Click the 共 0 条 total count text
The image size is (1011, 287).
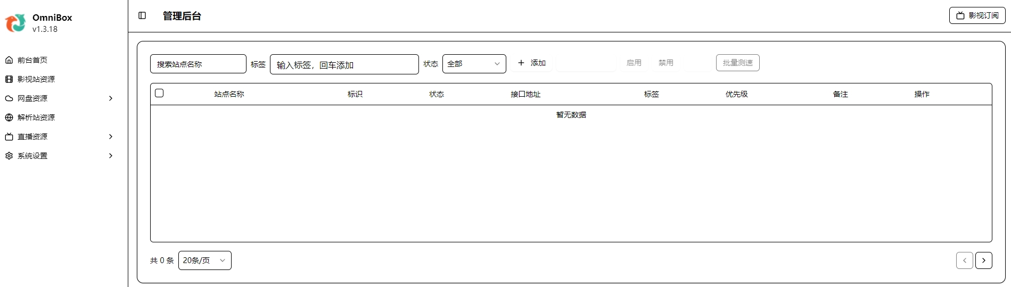(x=162, y=260)
